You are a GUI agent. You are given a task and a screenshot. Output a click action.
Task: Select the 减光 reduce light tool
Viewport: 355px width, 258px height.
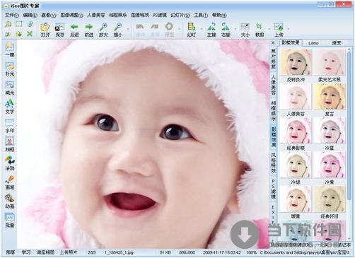click(x=10, y=88)
